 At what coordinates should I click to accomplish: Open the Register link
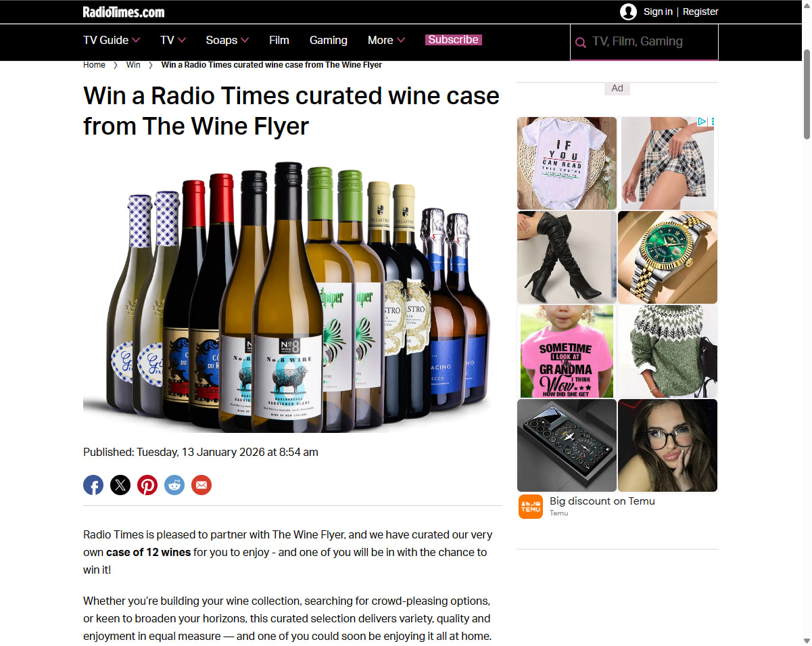tap(700, 11)
